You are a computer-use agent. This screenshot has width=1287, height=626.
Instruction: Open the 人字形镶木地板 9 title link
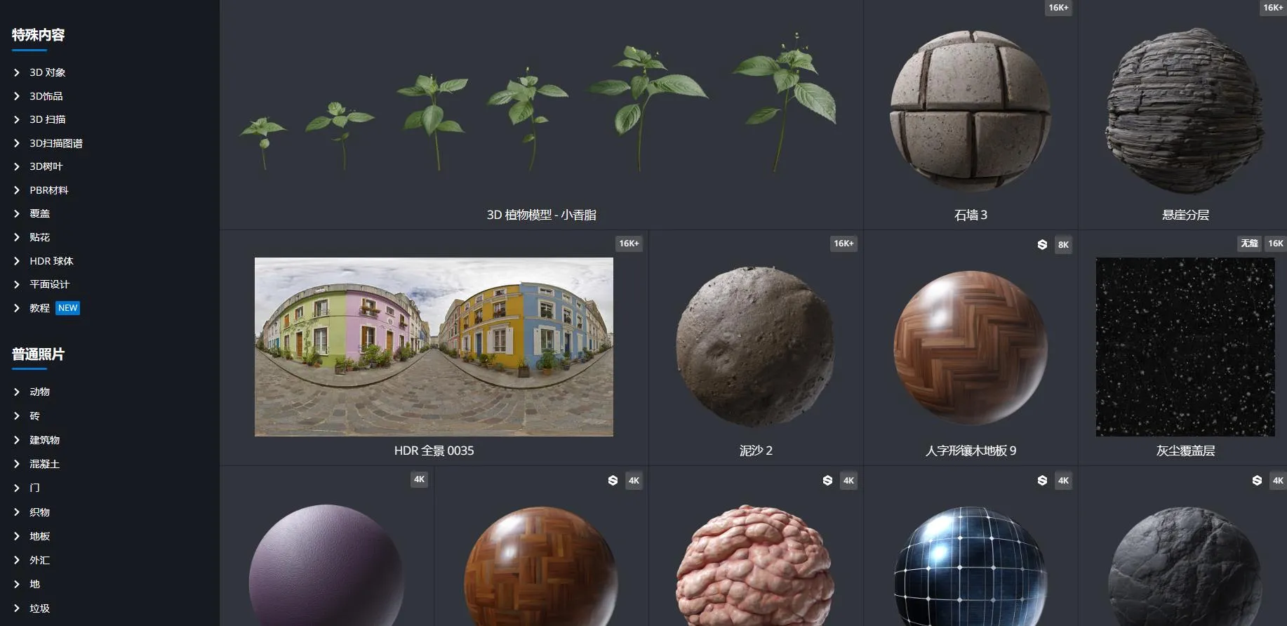pyautogui.click(x=971, y=451)
